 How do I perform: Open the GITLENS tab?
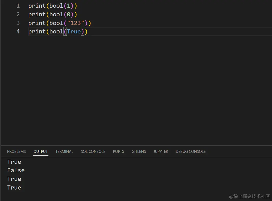pos(139,151)
